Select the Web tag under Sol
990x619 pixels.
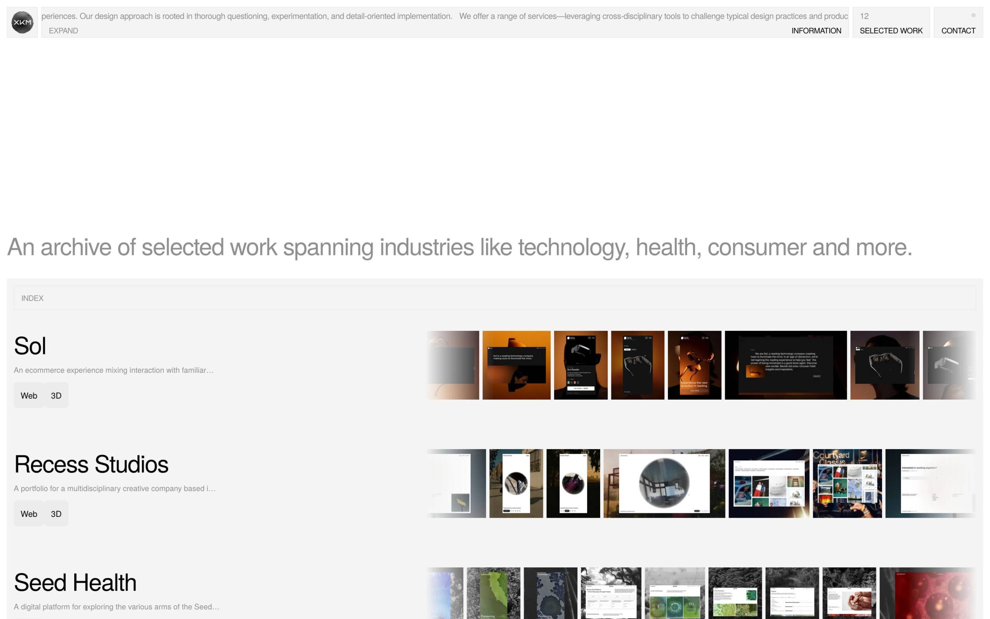[x=29, y=395]
